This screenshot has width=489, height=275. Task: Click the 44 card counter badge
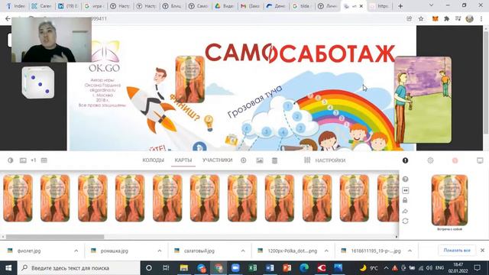[x=405, y=190]
